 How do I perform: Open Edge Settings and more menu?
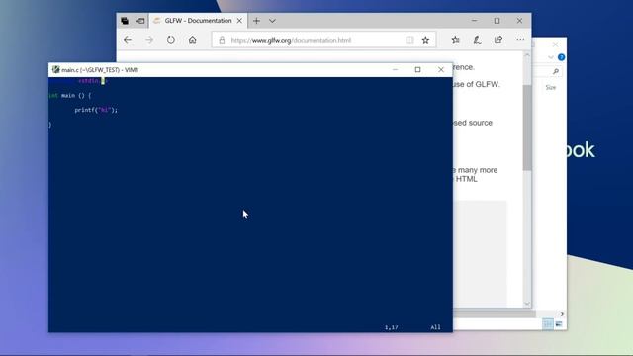point(520,40)
